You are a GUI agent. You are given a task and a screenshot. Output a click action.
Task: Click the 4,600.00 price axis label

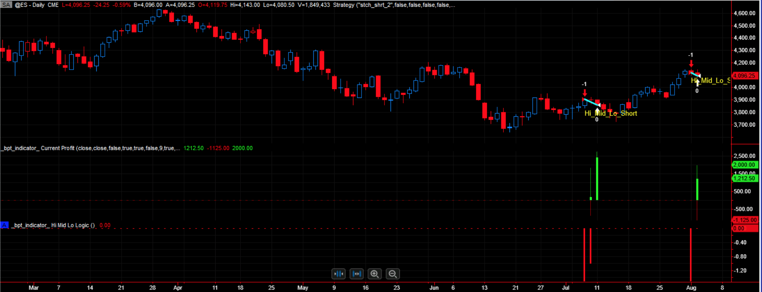(745, 13)
